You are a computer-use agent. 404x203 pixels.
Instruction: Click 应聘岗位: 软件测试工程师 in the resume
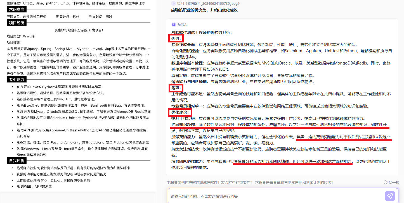(27, 17)
